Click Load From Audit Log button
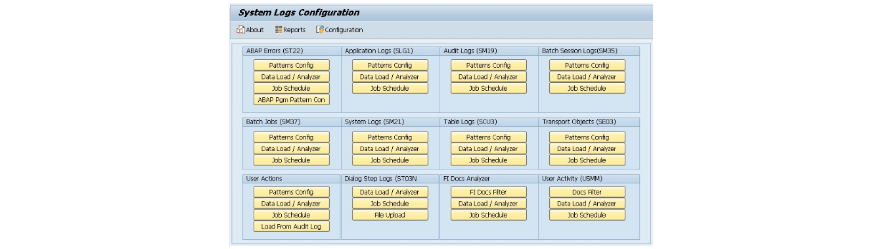This screenshot has width=881, height=249. 292,227
